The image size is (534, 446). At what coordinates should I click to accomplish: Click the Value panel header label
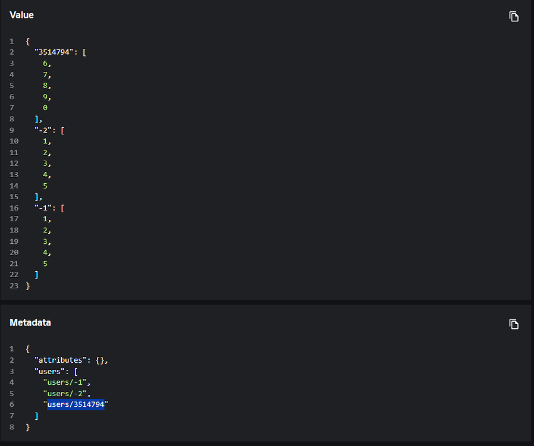click(x=21, y=15)
